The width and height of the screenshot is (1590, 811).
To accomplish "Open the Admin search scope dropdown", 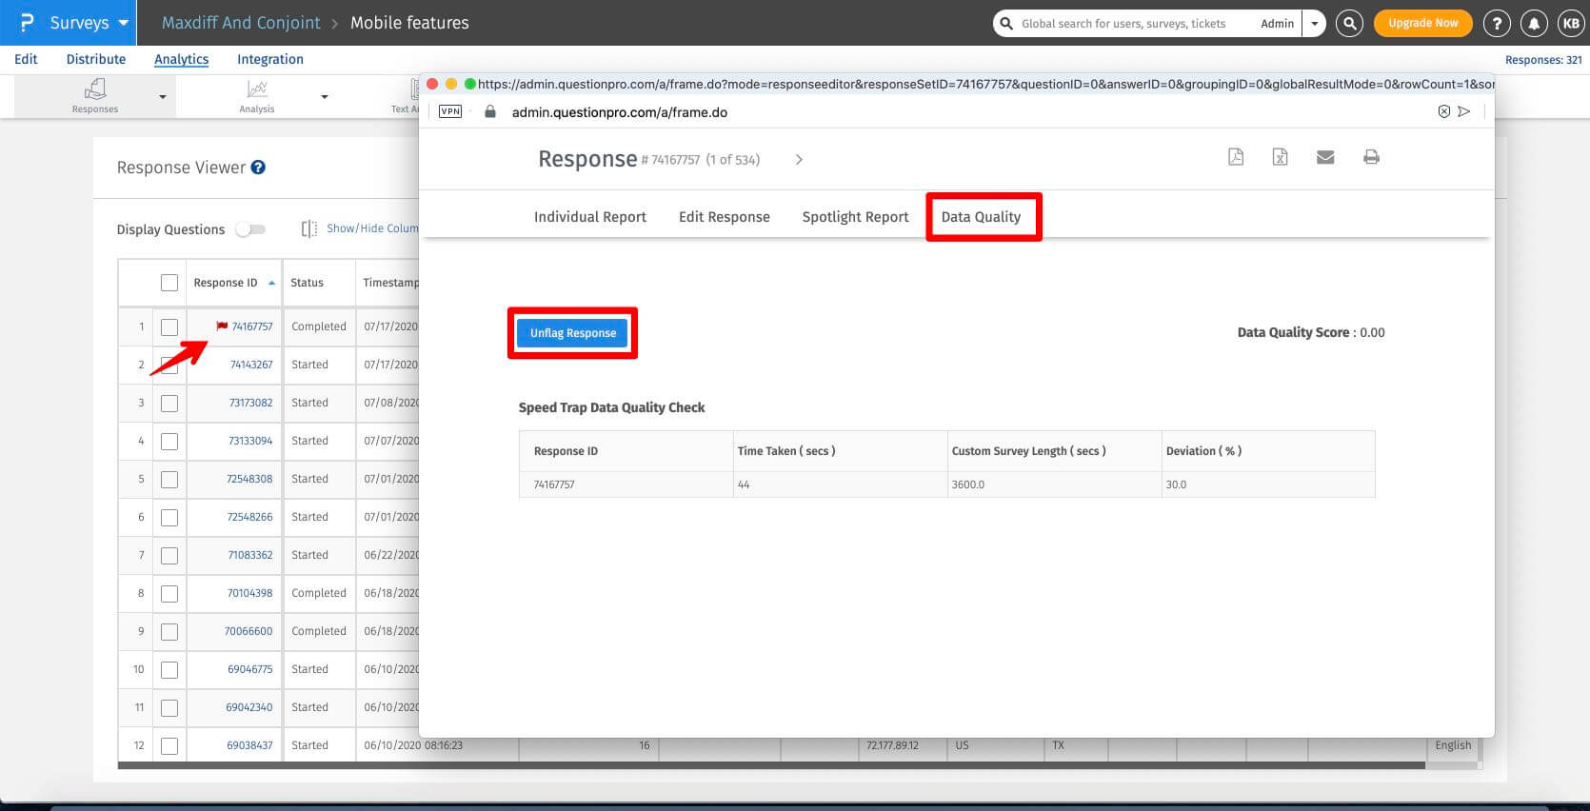I will click(1314, 24).
